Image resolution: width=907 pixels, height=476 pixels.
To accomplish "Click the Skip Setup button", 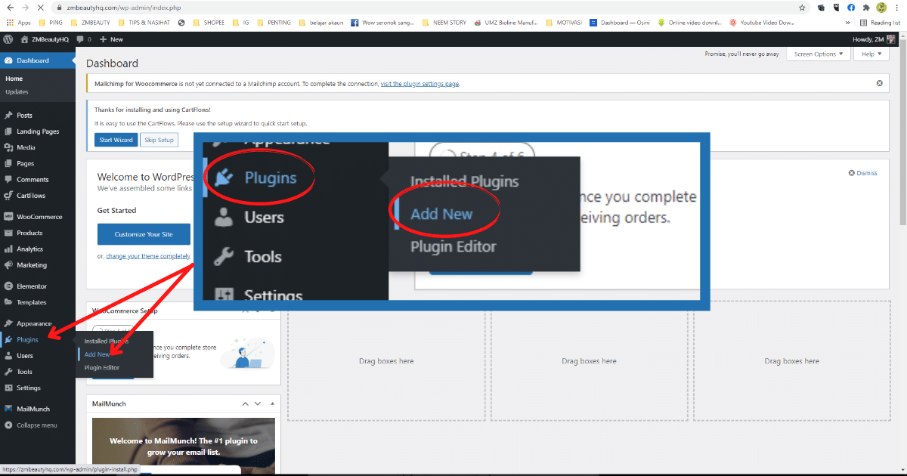I will pos(159,140).
